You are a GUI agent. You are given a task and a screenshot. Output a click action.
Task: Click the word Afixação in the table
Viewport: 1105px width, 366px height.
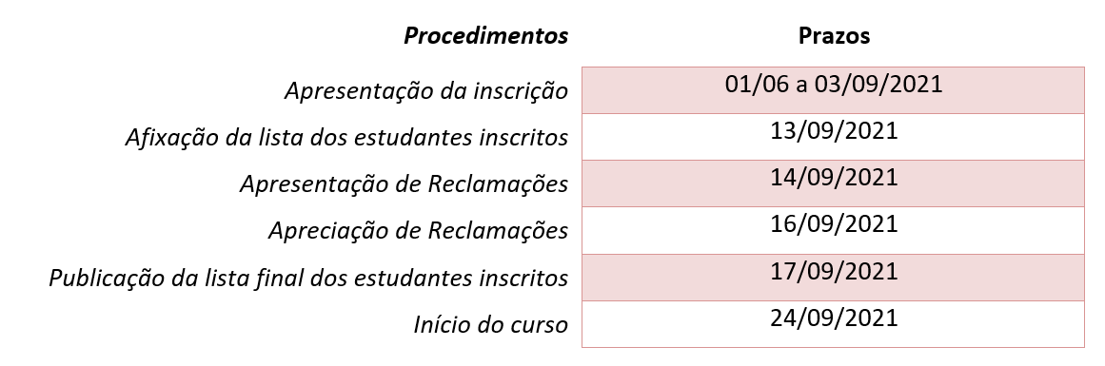coord(172,138)
